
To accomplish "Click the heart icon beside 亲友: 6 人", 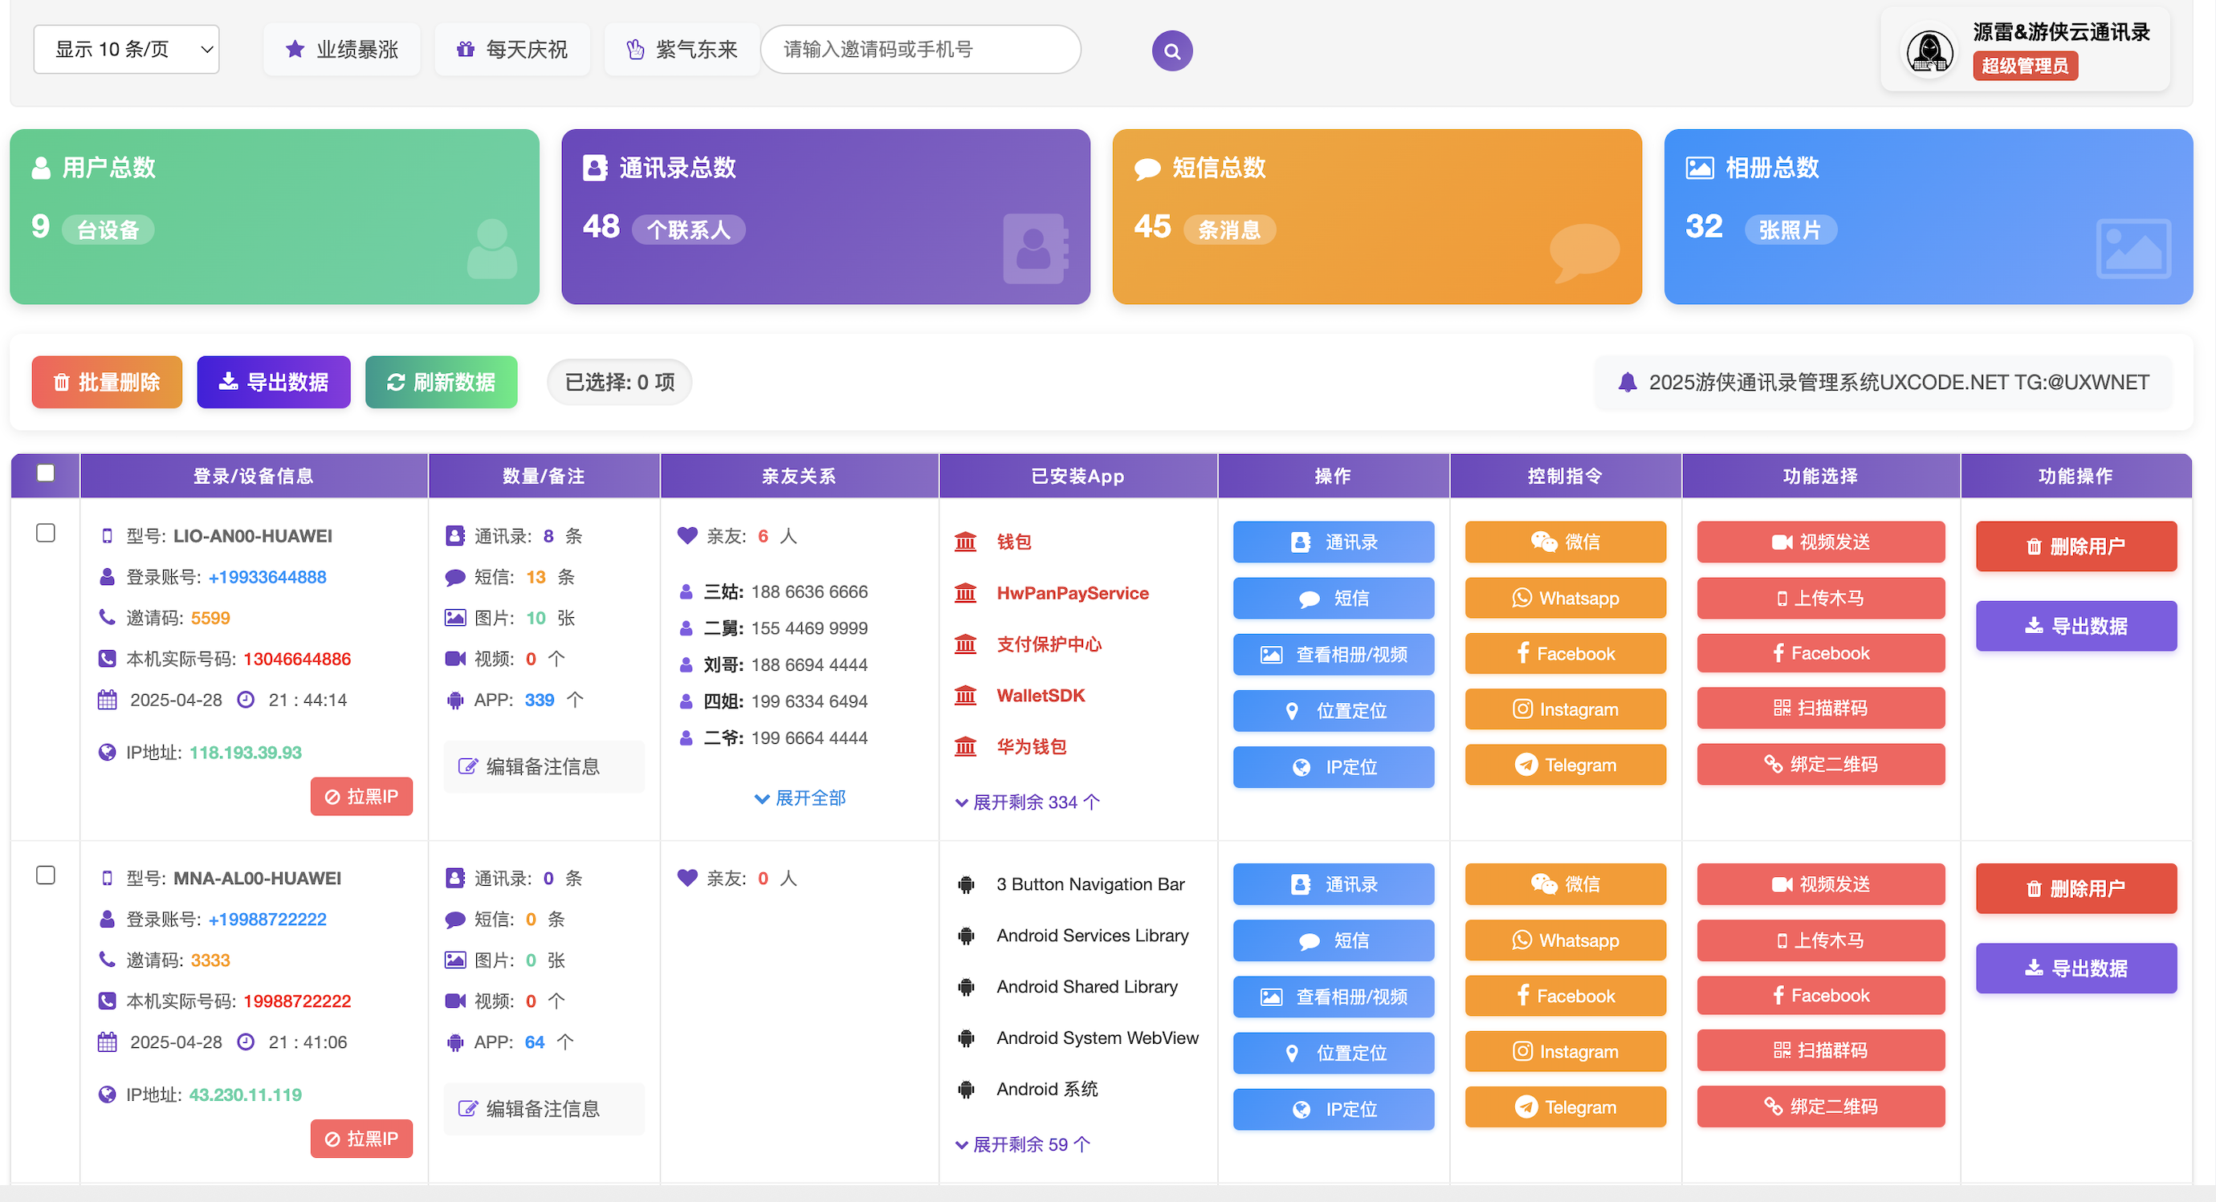I will 687,536.
